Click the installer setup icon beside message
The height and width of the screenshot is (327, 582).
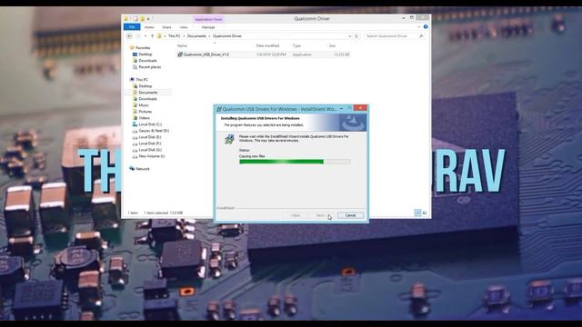229,139
